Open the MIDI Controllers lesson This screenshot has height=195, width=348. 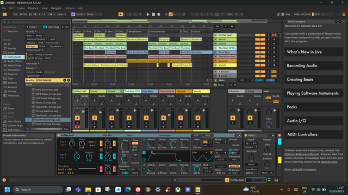[x=314, y=134]
